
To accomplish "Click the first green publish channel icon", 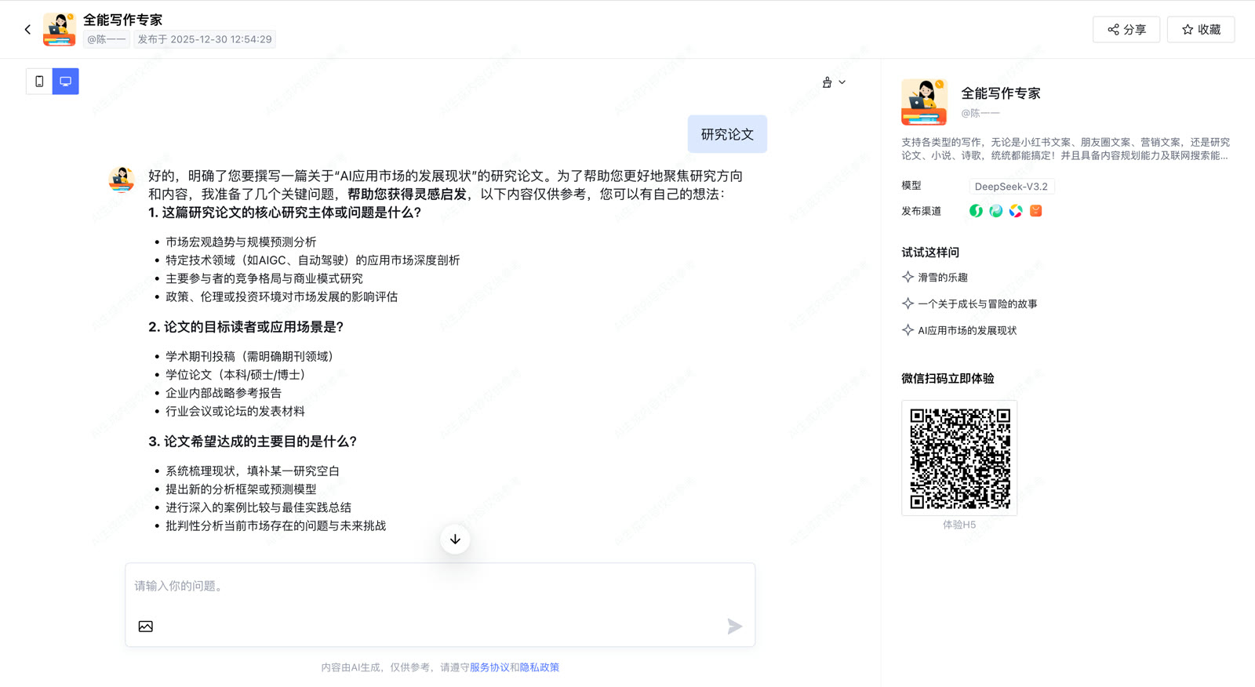I will (976, 211).
